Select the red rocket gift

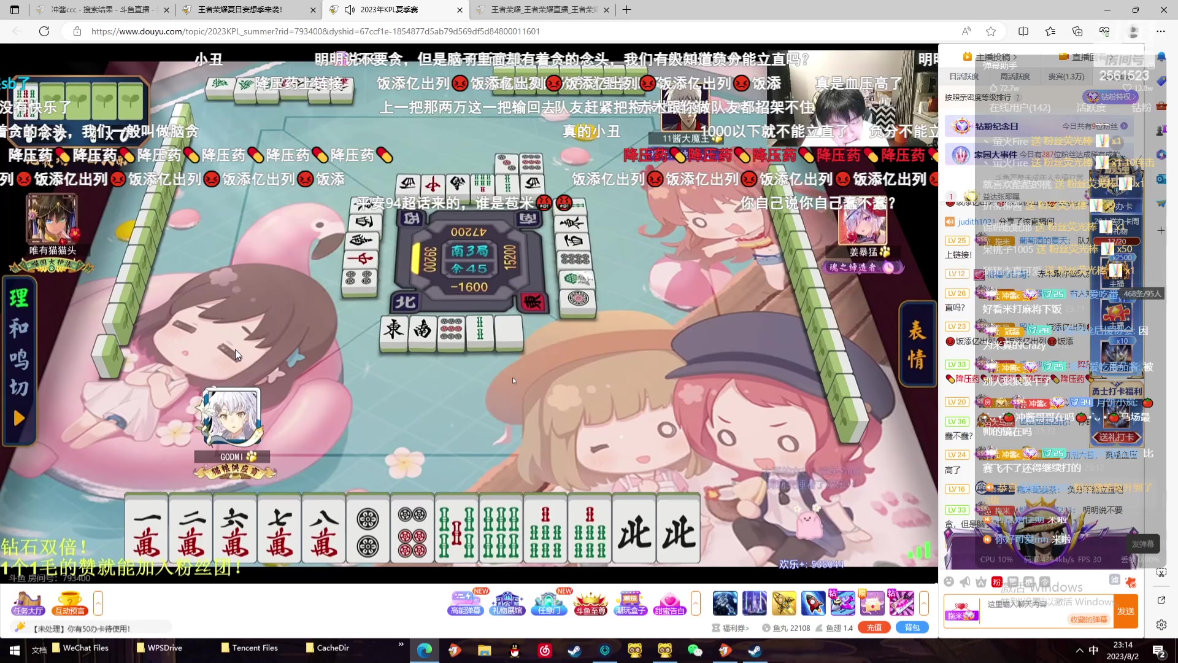click(x=813, y=603)
